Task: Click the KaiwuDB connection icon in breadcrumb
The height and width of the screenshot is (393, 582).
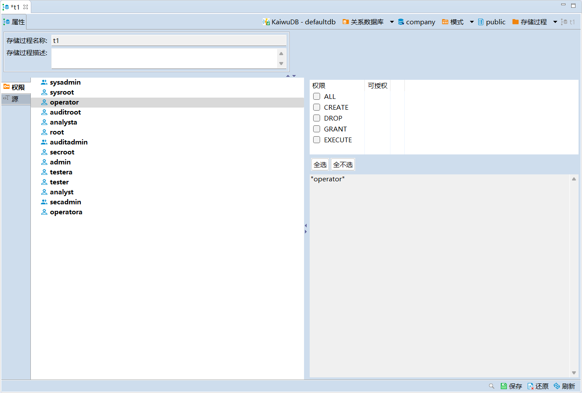Action: [266, 22]
